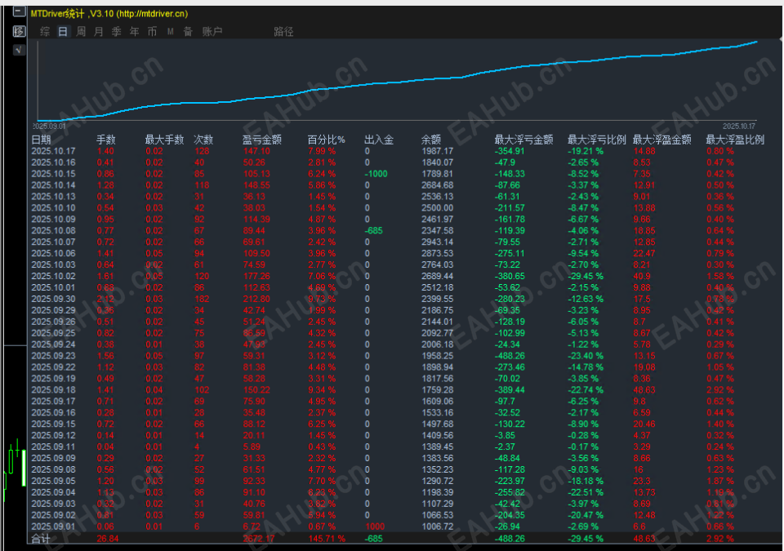Image resolution: width=784 pixels, height=551 pixels.
Task: Click total percentage 145.71 %
Action: pos(327,539)
